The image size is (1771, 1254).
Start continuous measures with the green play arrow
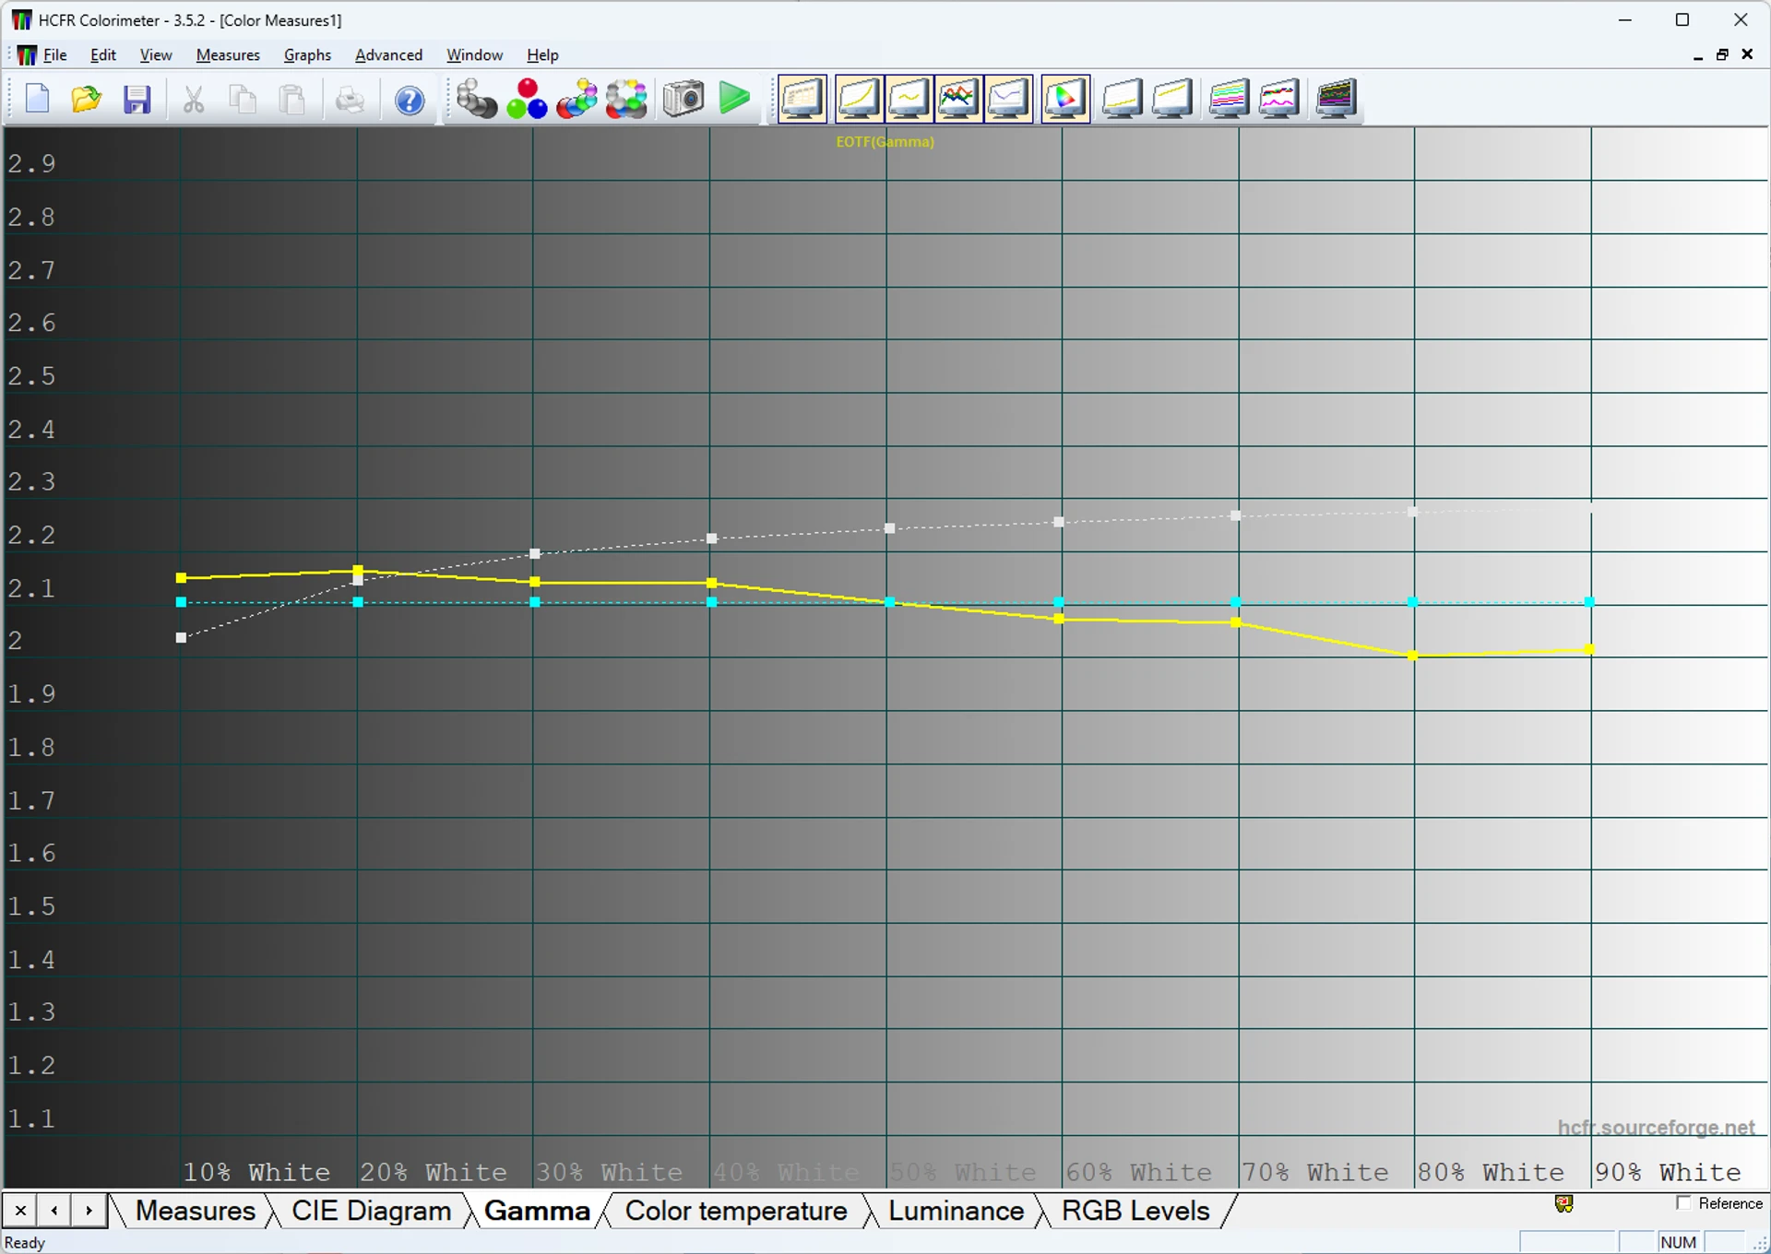[x=734, y=99]
